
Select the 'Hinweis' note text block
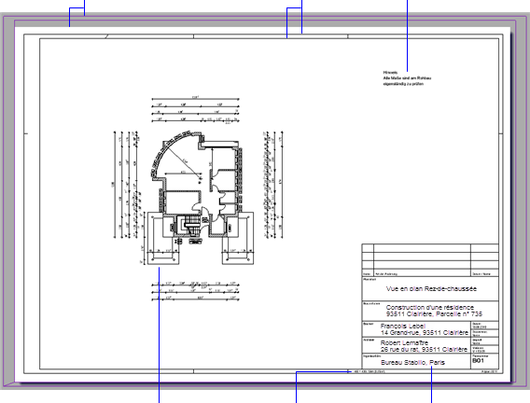tap(407, 78)
